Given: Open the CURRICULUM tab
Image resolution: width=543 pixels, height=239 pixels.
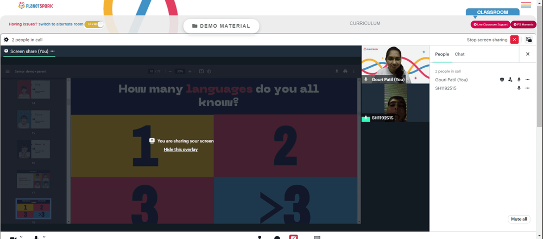Looking at the screenshot, I should (365, 23).
